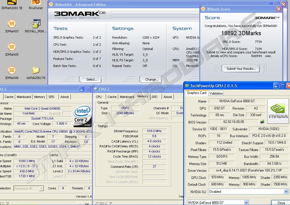Open SPD tab in right CPU-Z window
This screenshot has width=290, height=205.
tap(154, 97)
